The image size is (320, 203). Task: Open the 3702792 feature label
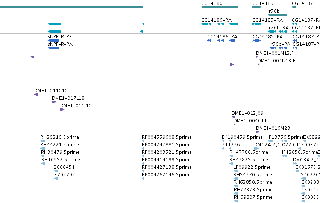65,175
